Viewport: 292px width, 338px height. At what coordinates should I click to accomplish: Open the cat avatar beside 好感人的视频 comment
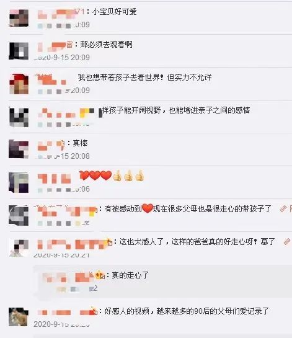point(19,317)
